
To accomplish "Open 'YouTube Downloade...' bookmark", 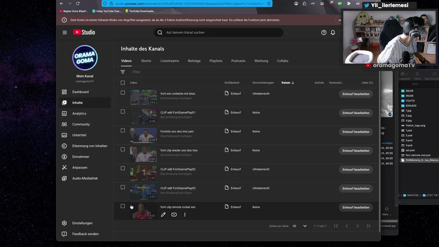I will coord(140,11).
